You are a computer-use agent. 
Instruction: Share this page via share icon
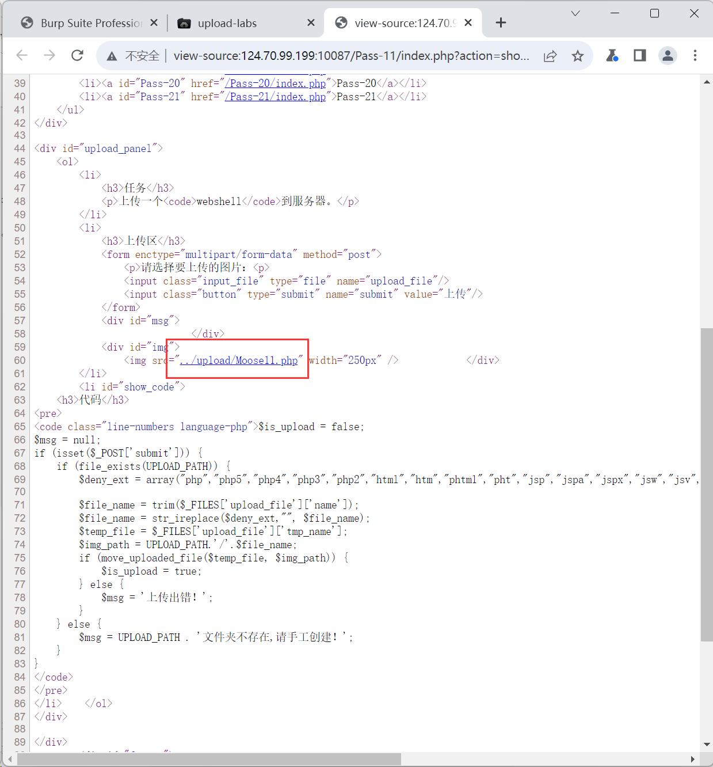(550, 56)
